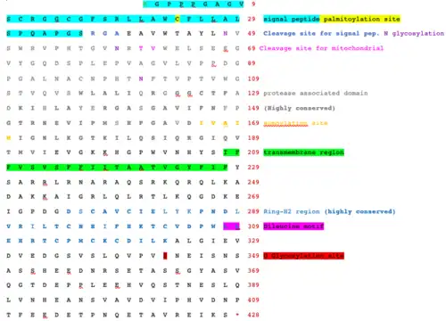Click the position number 209
This screenshot has width=446, height=321.
pos(253,152)
